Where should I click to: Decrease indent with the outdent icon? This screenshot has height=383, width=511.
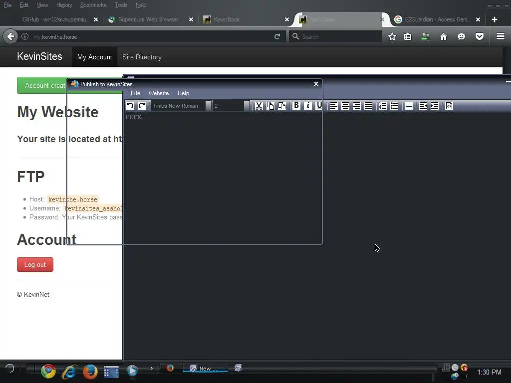point(423,106)
